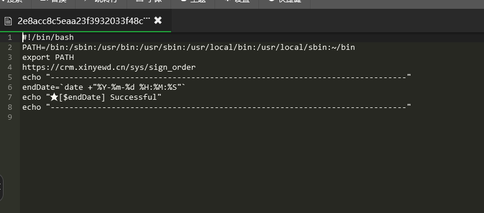
Task: Click the document icon in the file tab
Action: point(8,21)
